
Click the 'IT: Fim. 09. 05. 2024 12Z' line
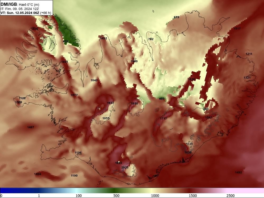[20, 9]
